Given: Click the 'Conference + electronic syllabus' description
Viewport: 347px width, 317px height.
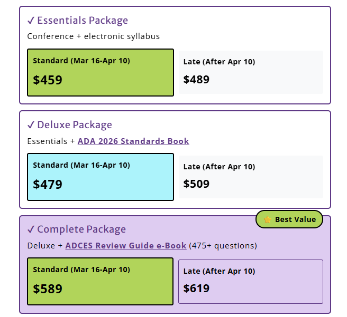Looking at the screenshot, I should pyautogui.click(x=94, y=36).
